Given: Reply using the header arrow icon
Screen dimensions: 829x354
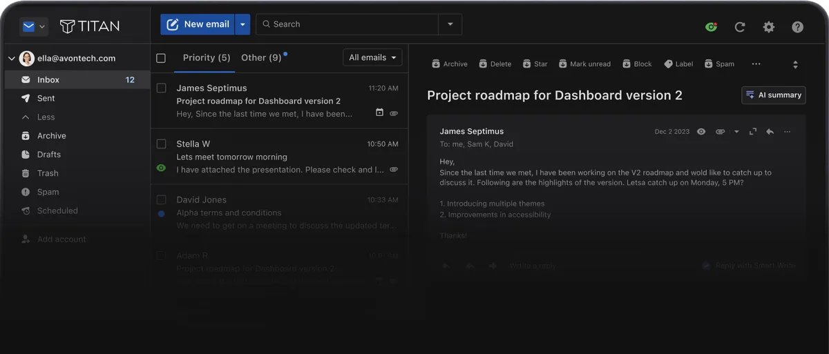Looking at the screenshot, I should tap(770, 131).
